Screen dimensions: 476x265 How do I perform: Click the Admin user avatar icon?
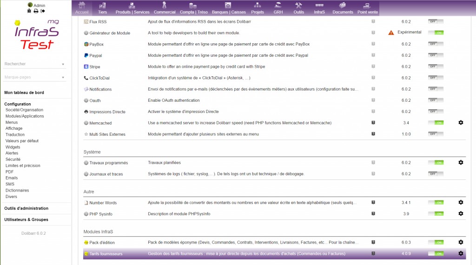tap(30, 5)
